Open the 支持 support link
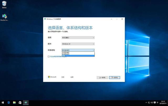 click(x=63, y=77)
